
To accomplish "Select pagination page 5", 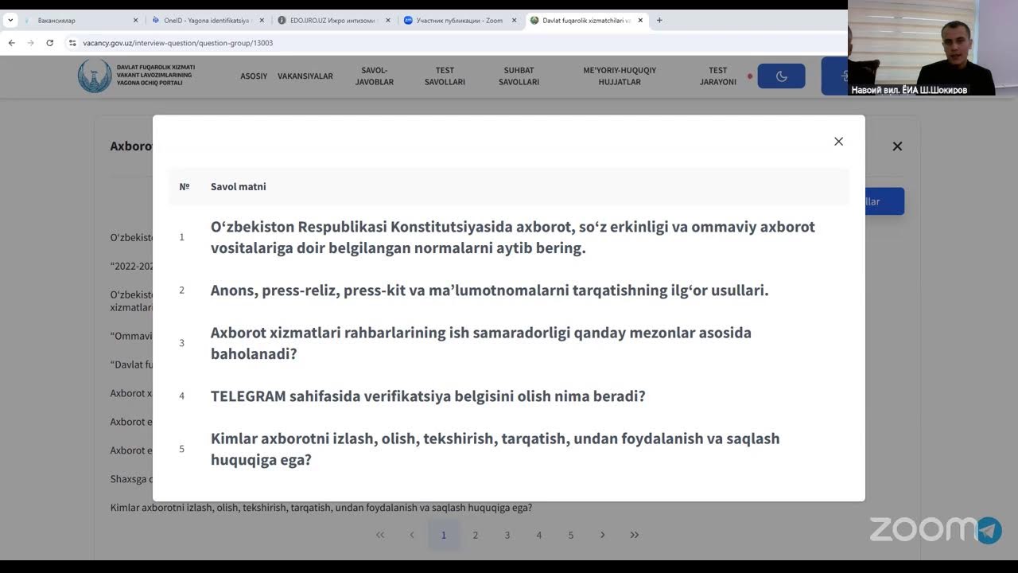I will click(x=571, y=535).
